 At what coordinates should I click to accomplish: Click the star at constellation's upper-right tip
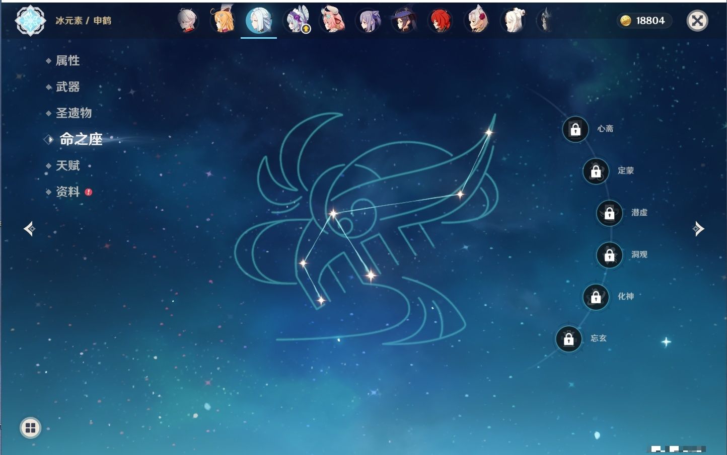click(x=488, y=133)
